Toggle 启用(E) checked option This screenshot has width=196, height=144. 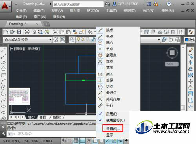click(111, 114)
